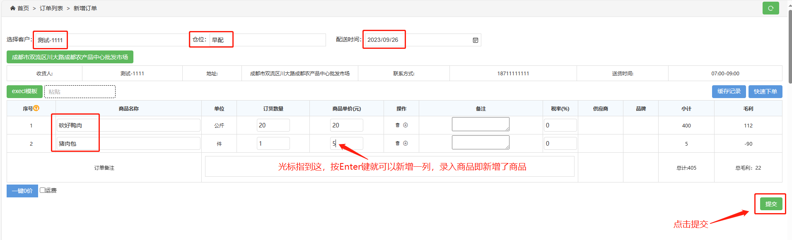Add row after 砍好鸭肉 with plus icon
The height and width of the screenshot is (240, 792).
(406, 125)
